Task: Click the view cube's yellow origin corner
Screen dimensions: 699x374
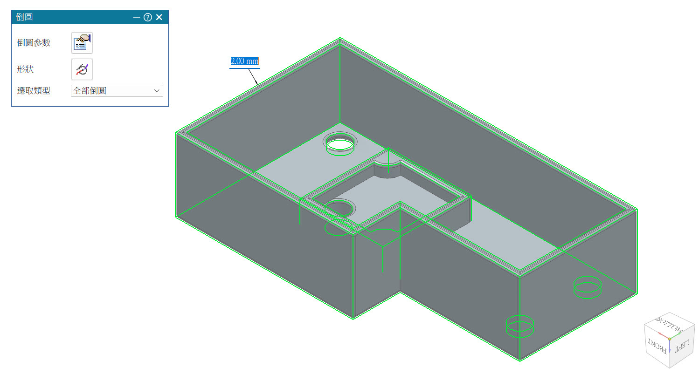Action: [x=669, y=339]
